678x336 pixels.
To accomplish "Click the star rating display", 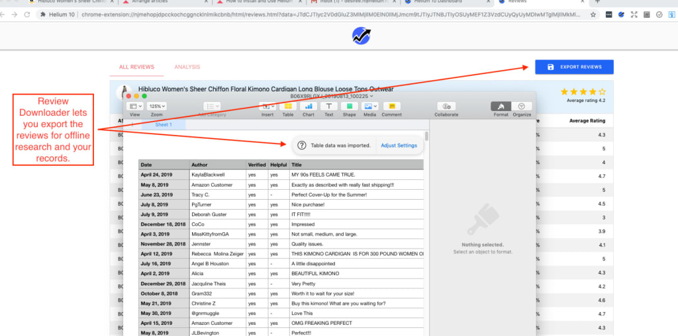I will click(x=583, y=91).
